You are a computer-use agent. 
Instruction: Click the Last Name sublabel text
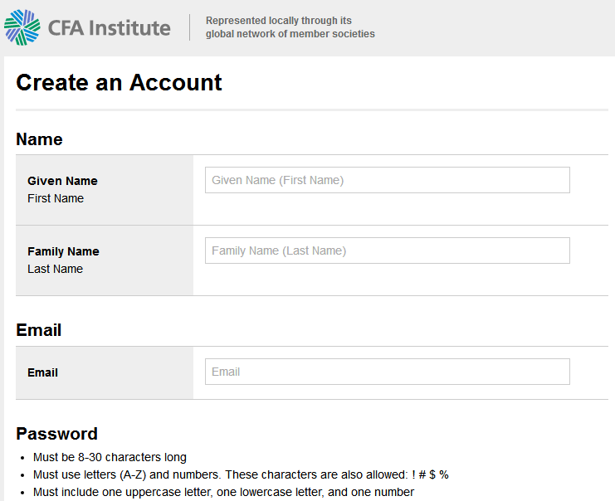click(55, 269)
